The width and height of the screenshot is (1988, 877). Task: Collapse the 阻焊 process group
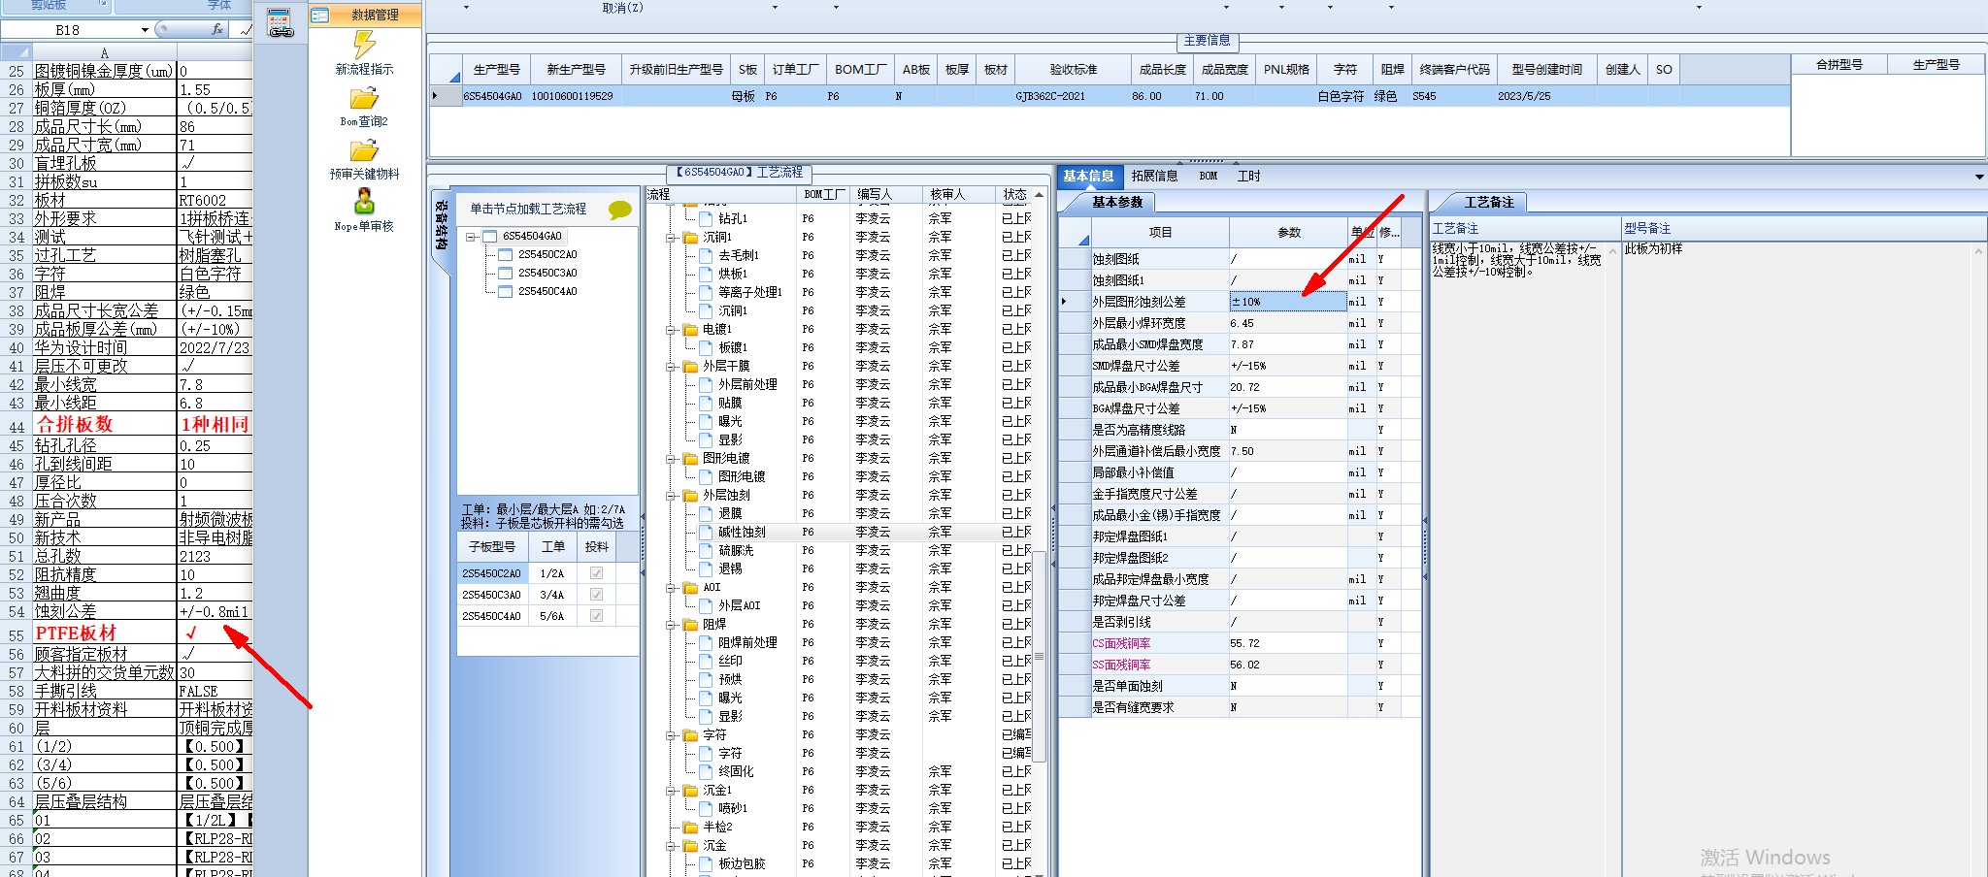click(670, 625)
